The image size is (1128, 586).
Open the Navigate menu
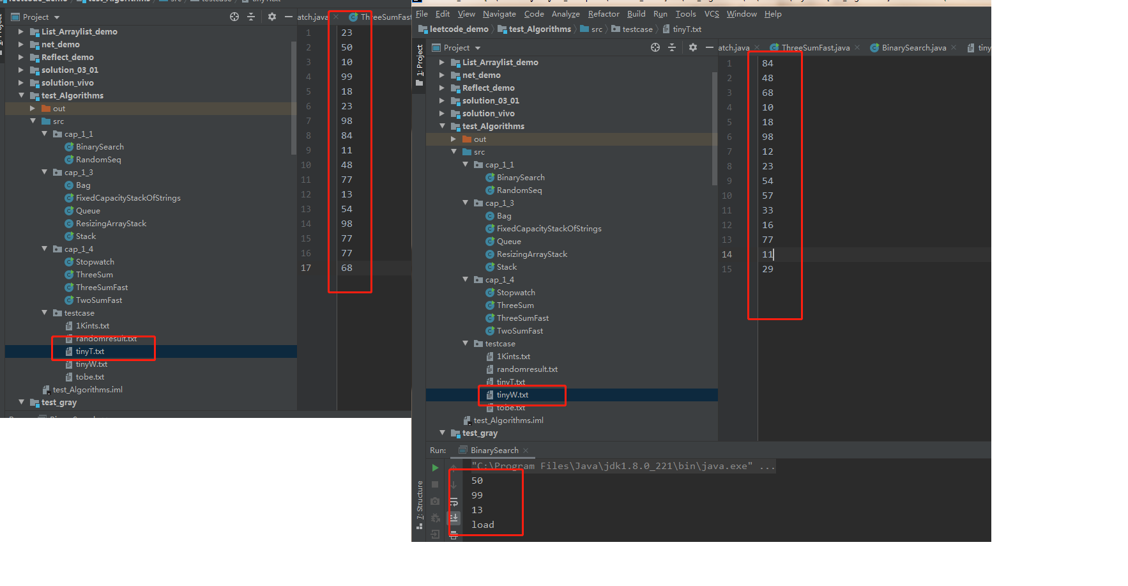click(x=499, y=13)
